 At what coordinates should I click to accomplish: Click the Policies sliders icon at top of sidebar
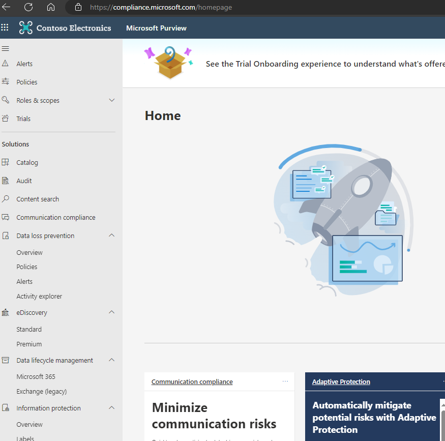pyautogui.click(x=5, y=82)
